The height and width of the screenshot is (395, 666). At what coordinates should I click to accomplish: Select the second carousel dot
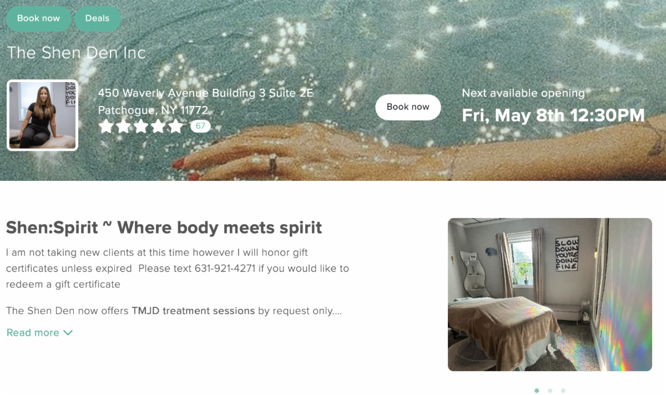click(550, 391)
